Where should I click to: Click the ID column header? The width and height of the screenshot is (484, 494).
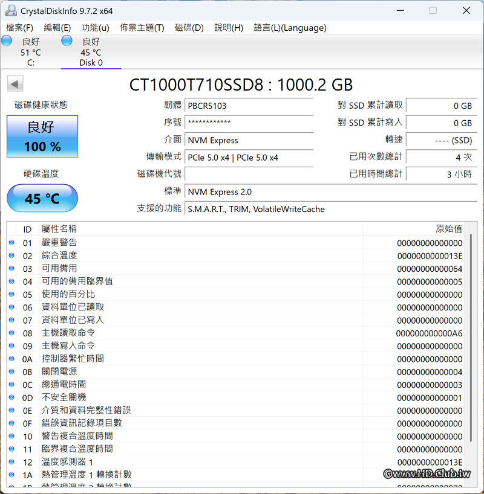pos(27,229)
